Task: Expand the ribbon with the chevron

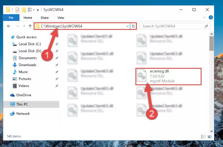Action: 204,17
